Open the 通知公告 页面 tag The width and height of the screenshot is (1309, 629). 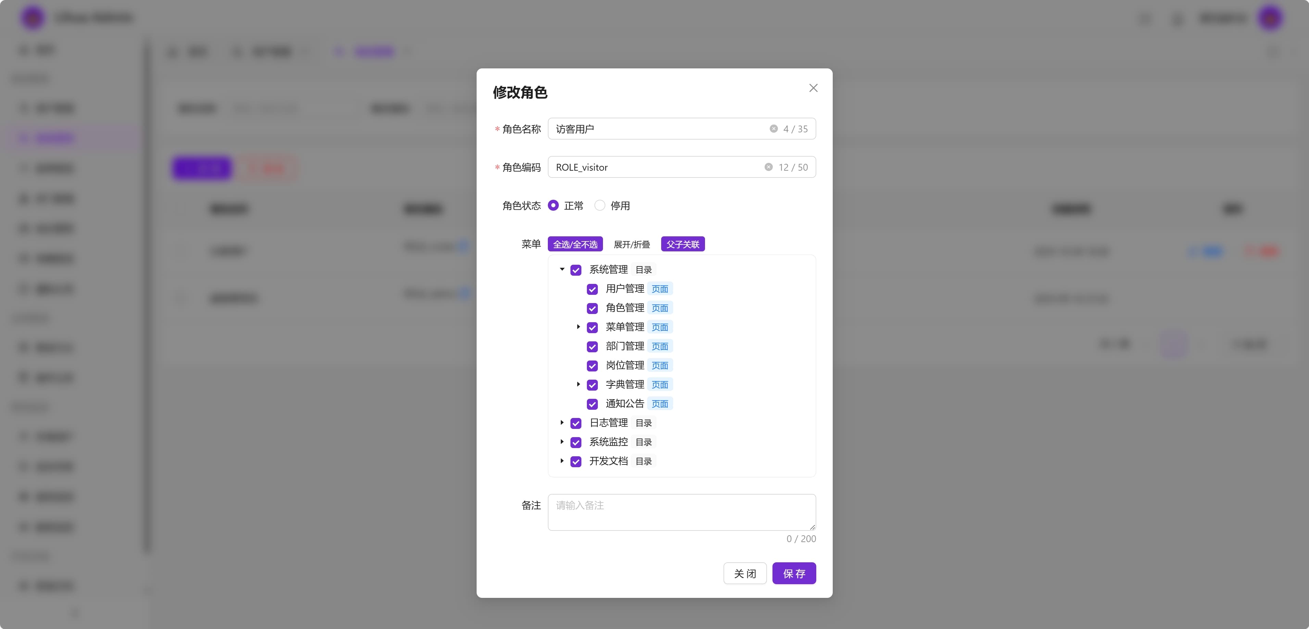coord(660,404)
